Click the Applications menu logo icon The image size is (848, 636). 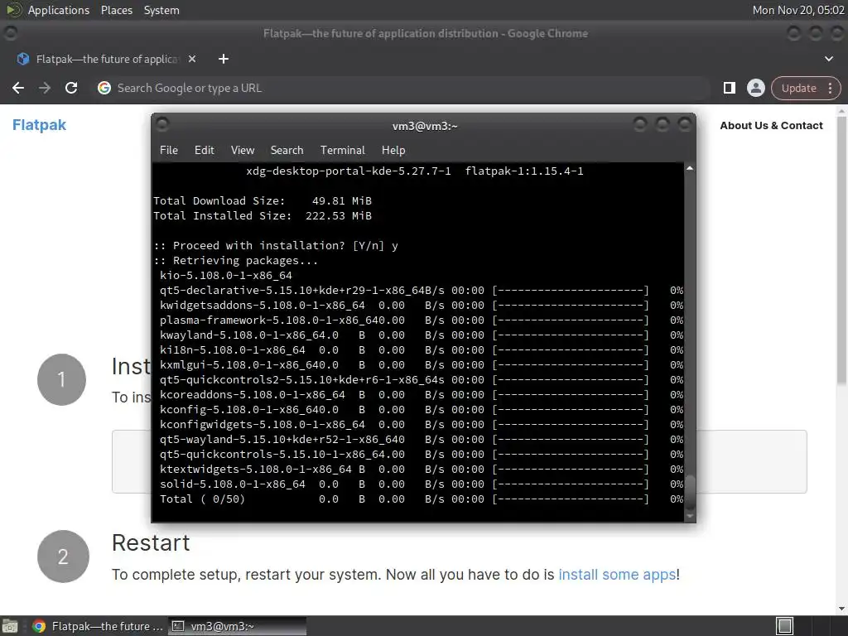tap(13, 10)
